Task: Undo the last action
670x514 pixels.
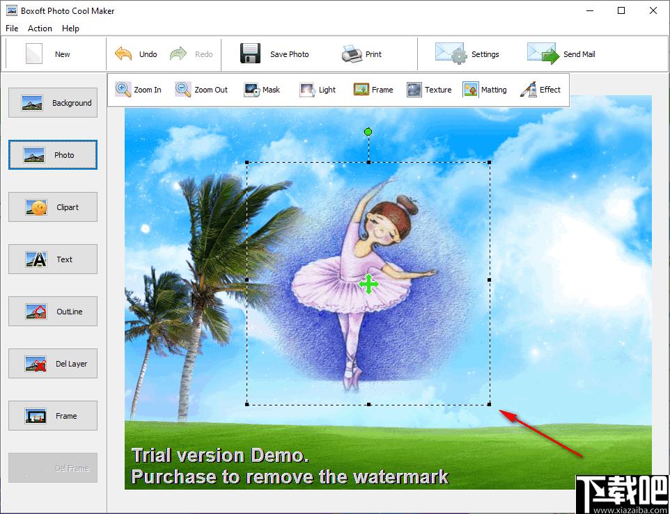Action: point(136,54)
